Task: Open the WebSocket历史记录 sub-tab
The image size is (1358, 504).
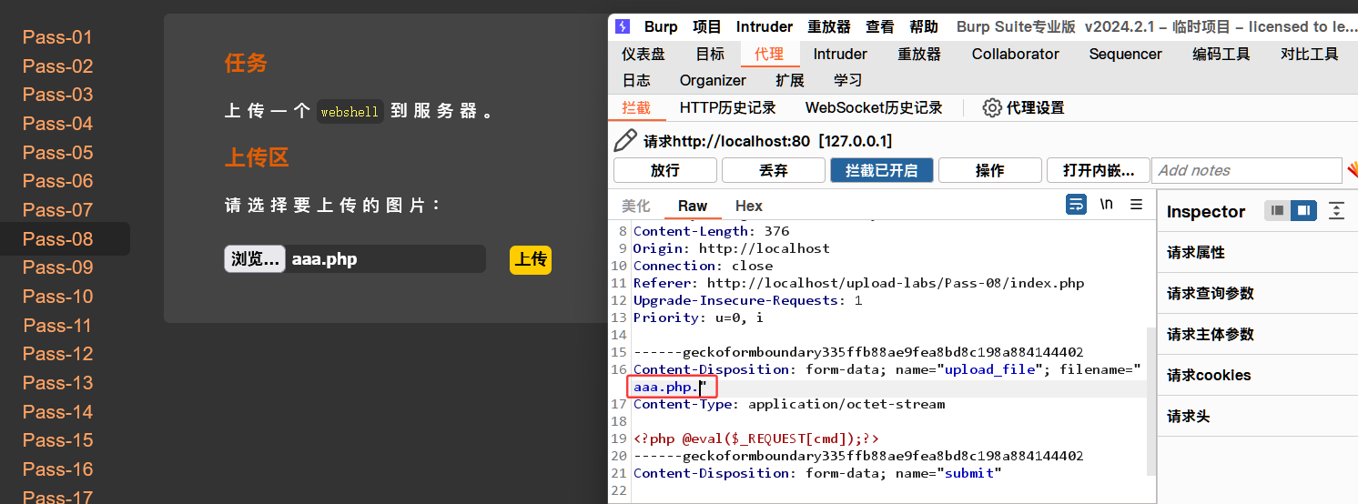Action: tap(874, 107)
